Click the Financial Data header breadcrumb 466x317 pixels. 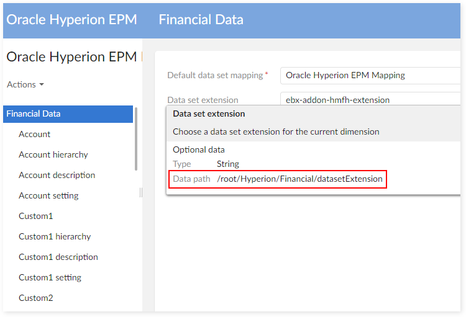pyautogui.click(x=201, y=19)
